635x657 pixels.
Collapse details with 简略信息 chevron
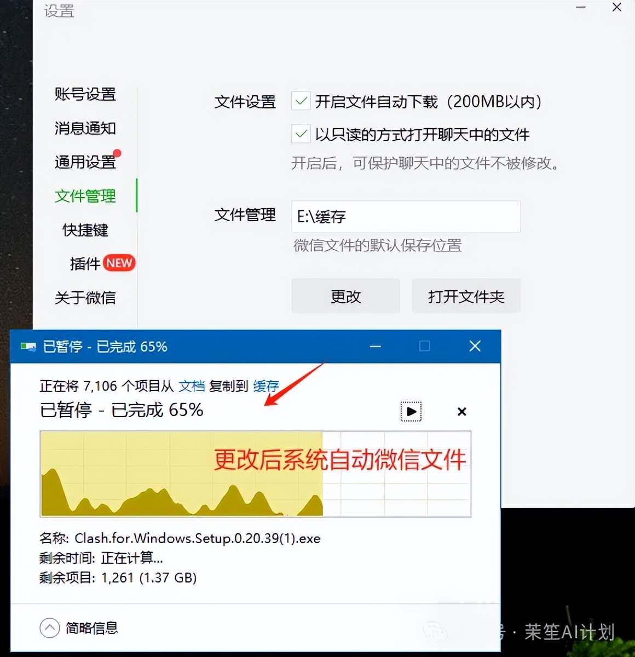(49, 628)
